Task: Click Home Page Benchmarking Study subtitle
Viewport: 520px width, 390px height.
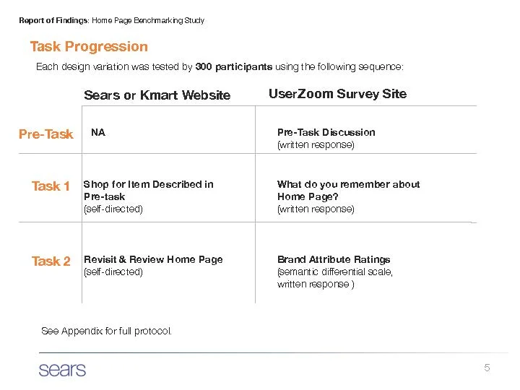Action: [x=148, y=20]
